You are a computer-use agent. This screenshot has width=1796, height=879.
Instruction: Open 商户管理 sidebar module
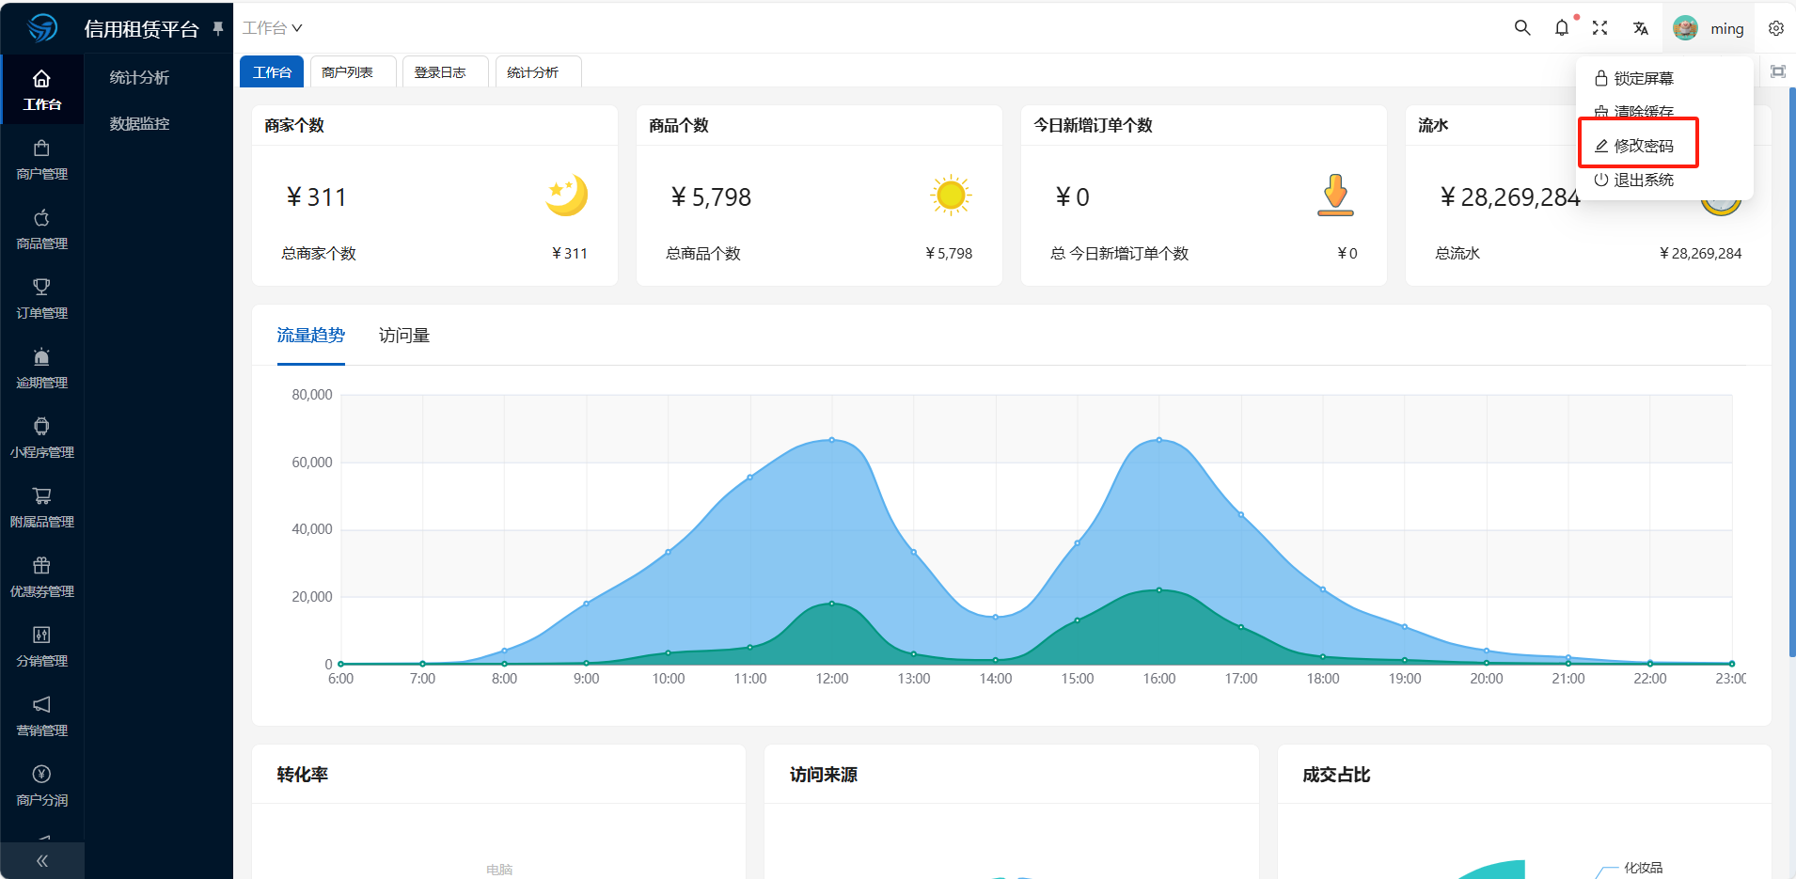tap(42, 160)
